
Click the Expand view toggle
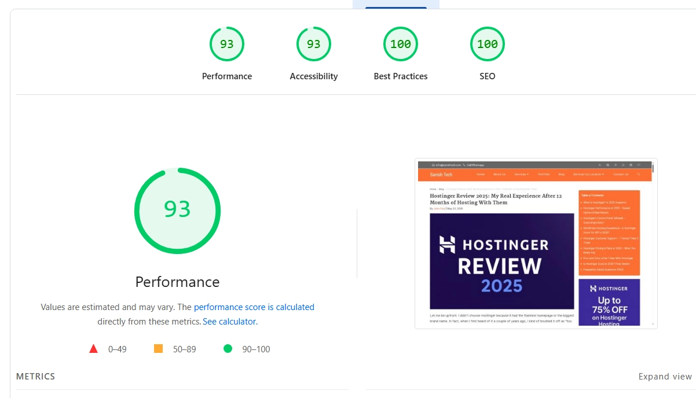point(665,377)
